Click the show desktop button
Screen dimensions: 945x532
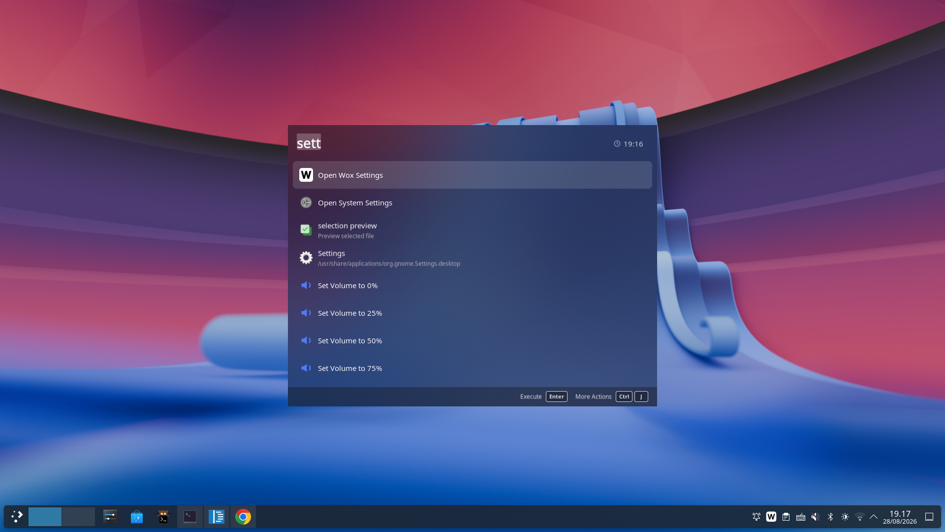pyautogui.click(x=929, y=517)
